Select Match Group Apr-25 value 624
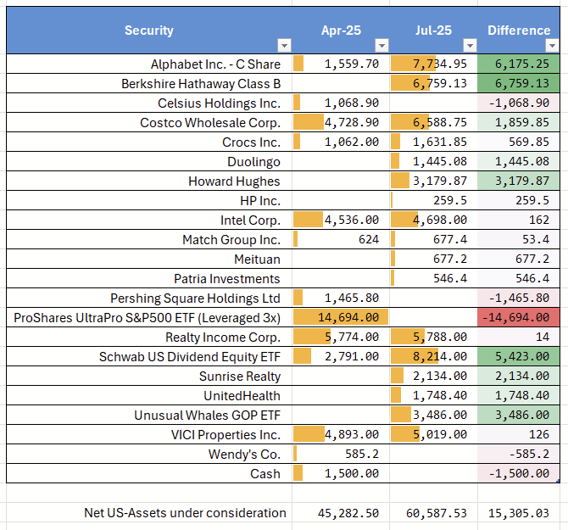The image size is (568, 530). point(341,240)
